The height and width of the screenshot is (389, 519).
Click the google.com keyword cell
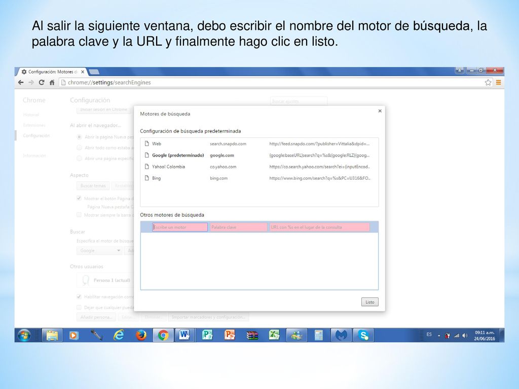(x=222, y=155)
